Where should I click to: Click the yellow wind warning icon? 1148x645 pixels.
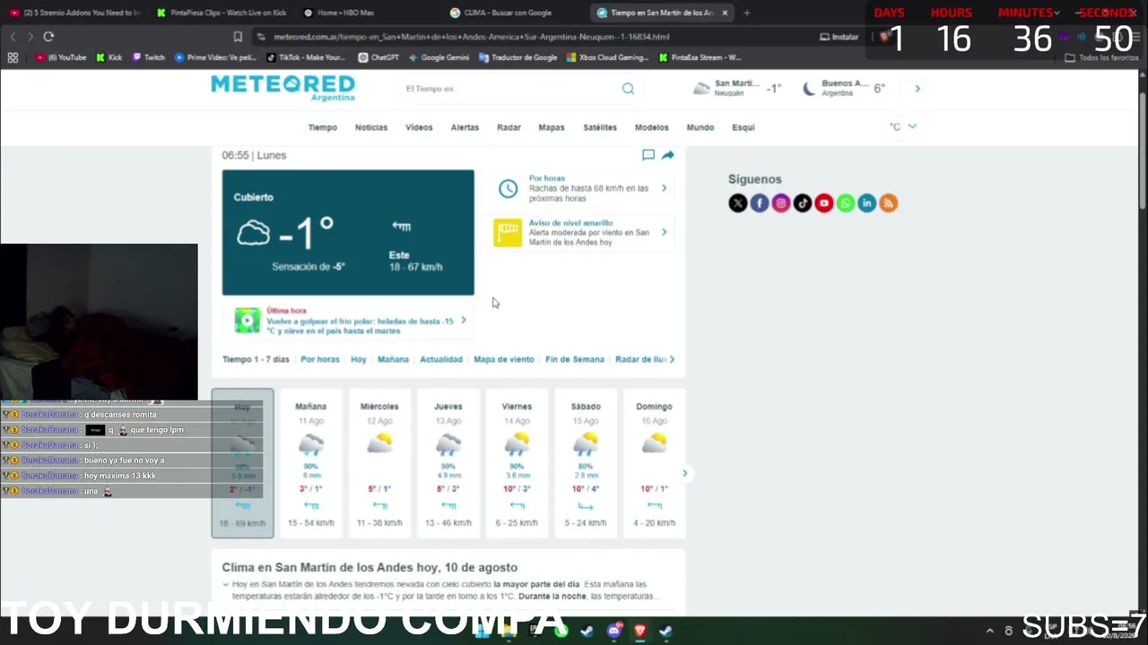click(508, 233)
